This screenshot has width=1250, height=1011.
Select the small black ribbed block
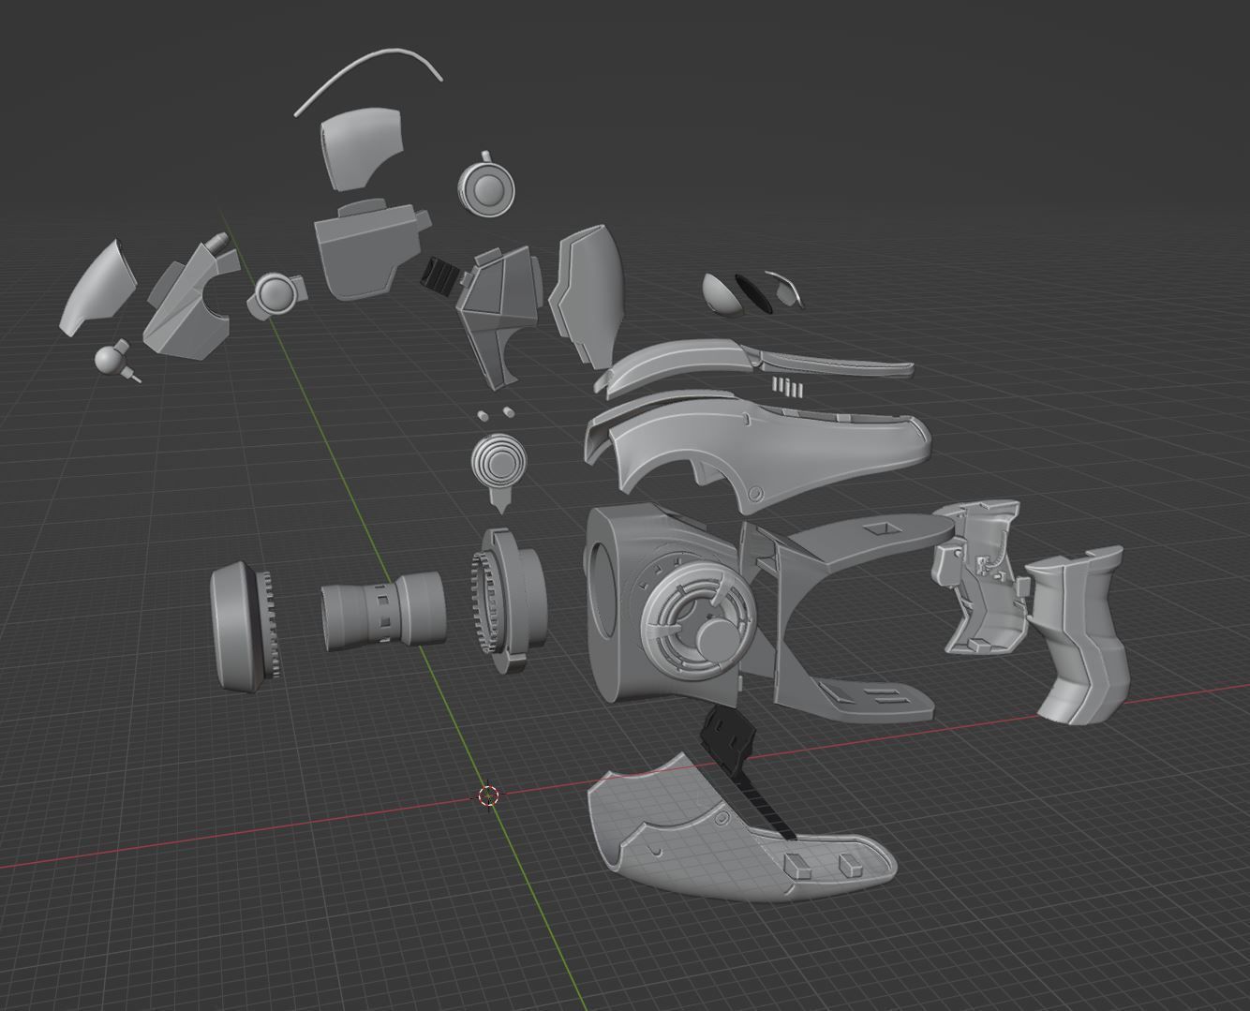coord(441,275)
